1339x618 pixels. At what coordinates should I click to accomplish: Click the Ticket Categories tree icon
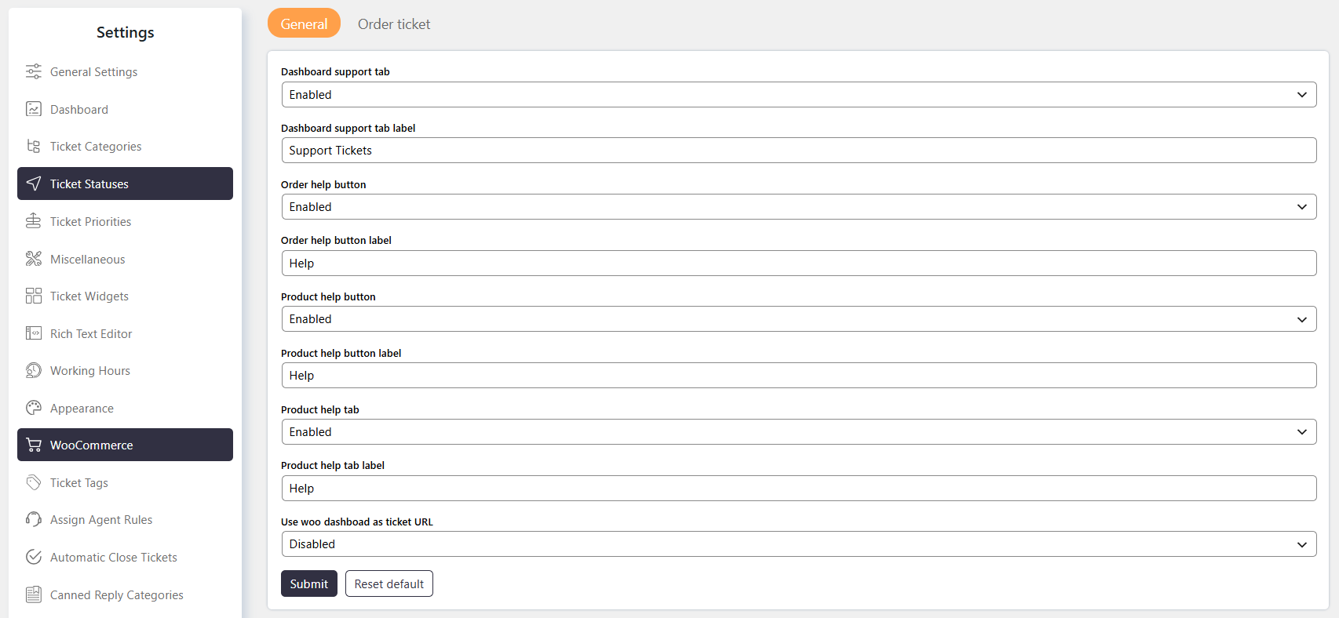(x=34, y=146)
